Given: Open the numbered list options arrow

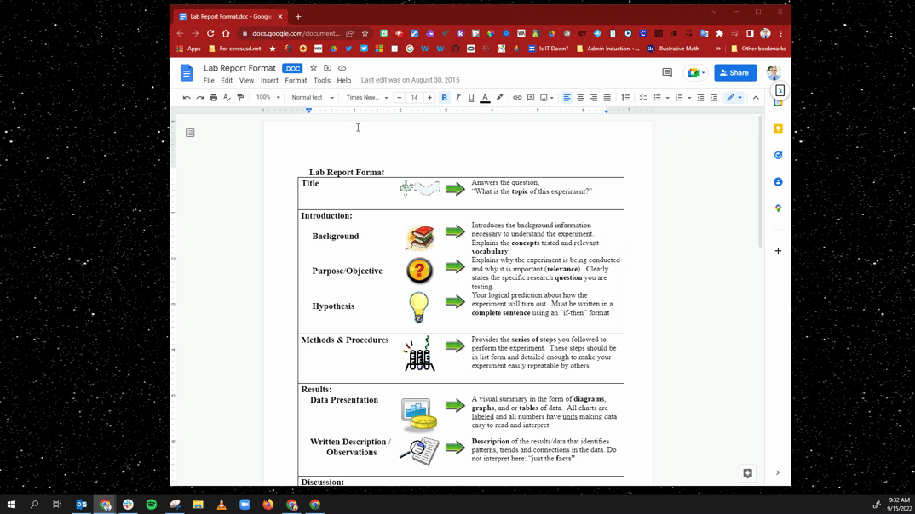Looking at the screenshot, I should [x=689, y=97].
